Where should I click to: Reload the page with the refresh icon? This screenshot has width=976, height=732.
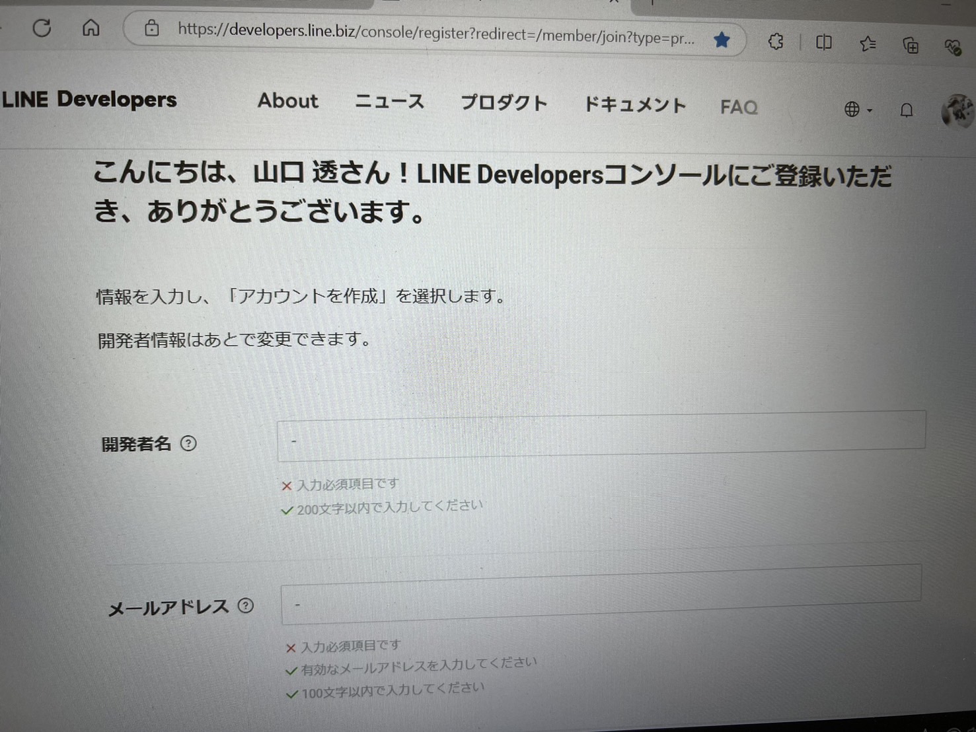pos(42,28)
